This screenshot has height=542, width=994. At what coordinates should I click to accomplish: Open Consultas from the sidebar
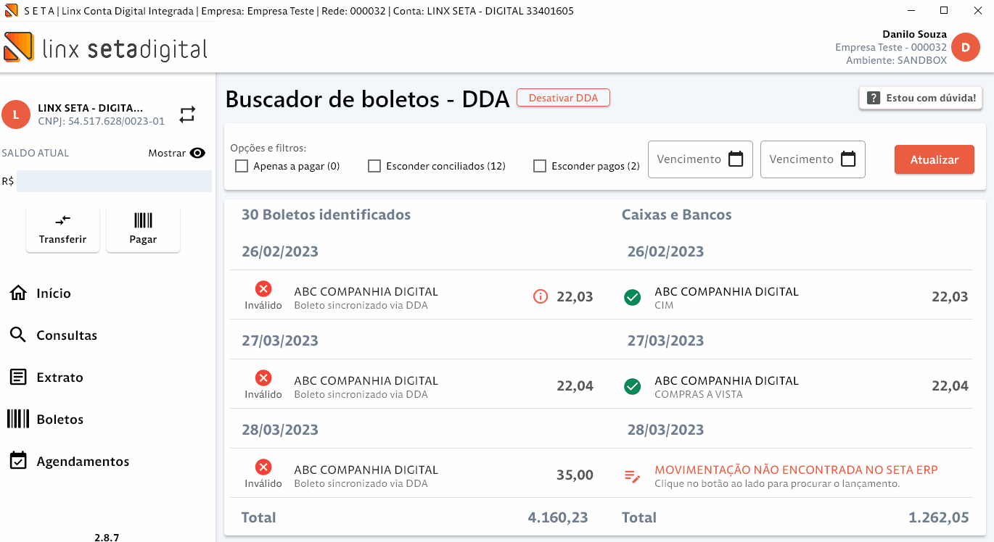pyautogui.click(x=67, y=335)
